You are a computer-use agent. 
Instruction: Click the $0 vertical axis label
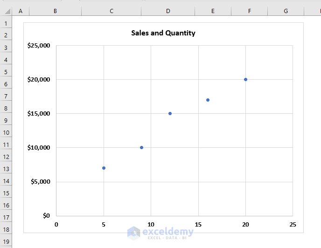47,215
